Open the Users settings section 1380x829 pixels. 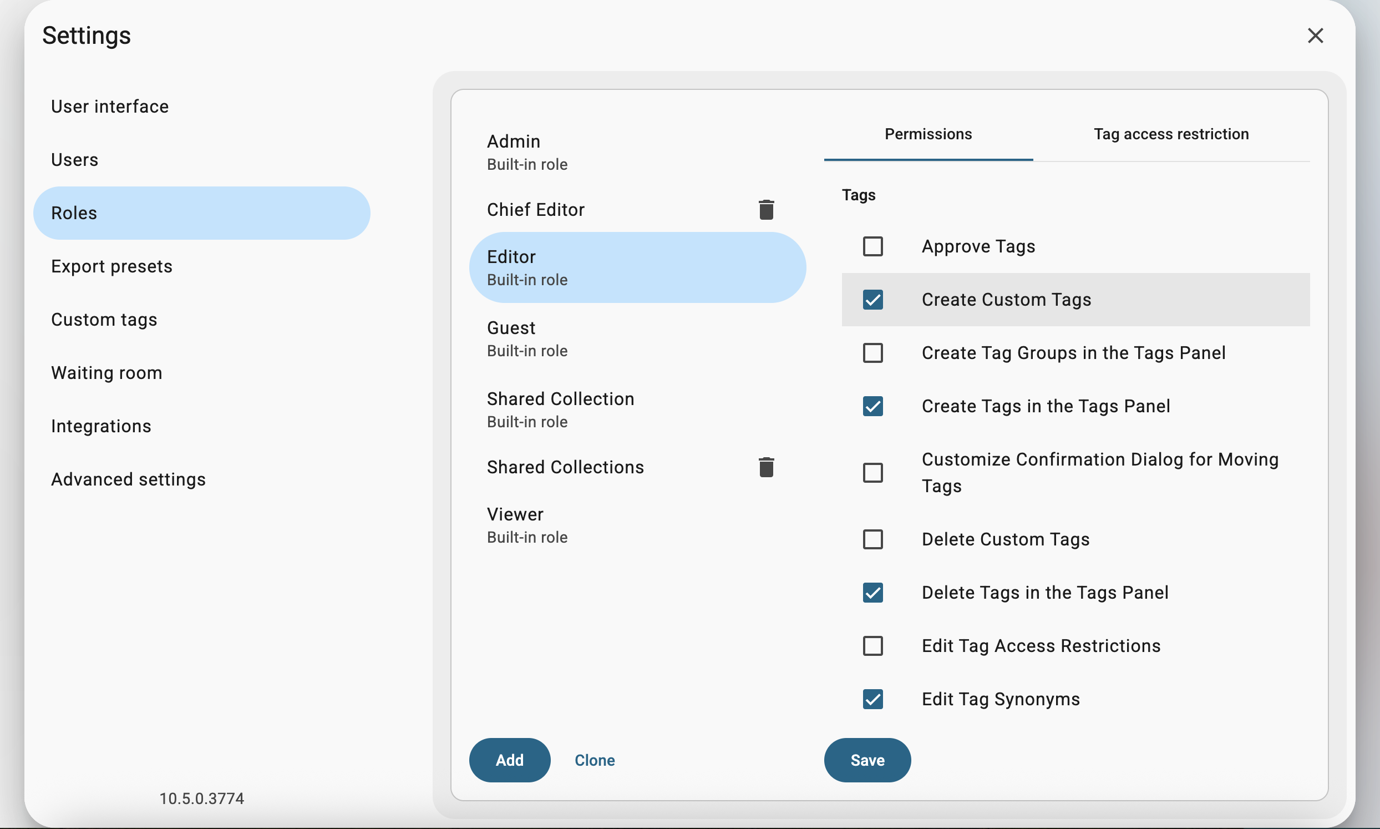click(x=75, y=160)
